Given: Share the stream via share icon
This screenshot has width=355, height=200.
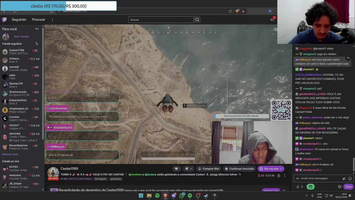Looking at the screenshot, I should 279,176.
